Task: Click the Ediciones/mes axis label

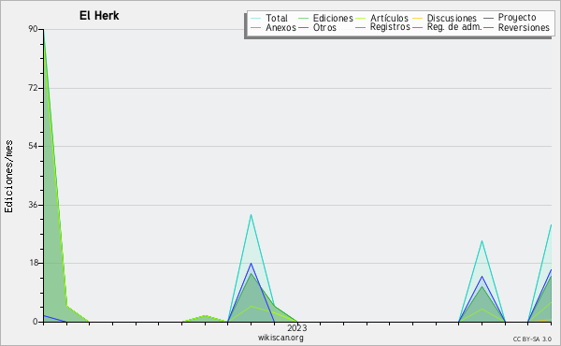Action: pyautogui.click(x=8, y=177)
